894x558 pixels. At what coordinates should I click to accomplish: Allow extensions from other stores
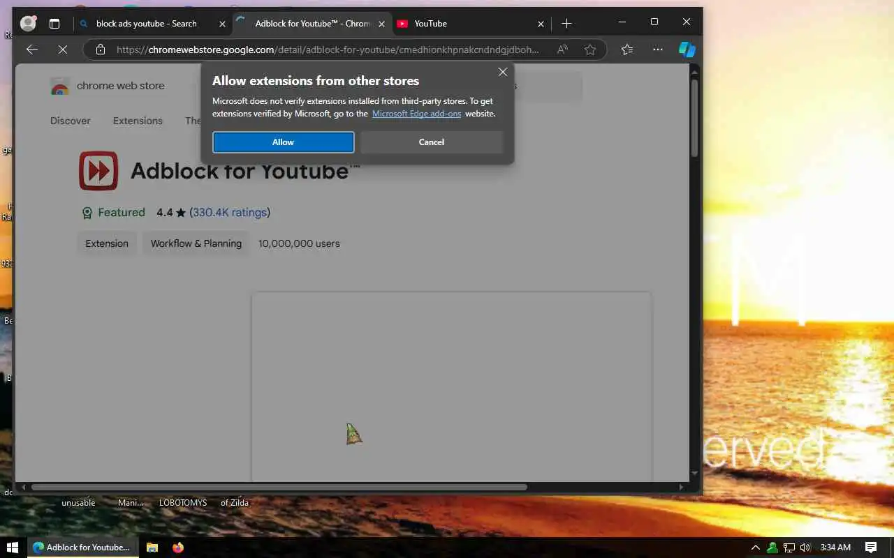(283, 142)
